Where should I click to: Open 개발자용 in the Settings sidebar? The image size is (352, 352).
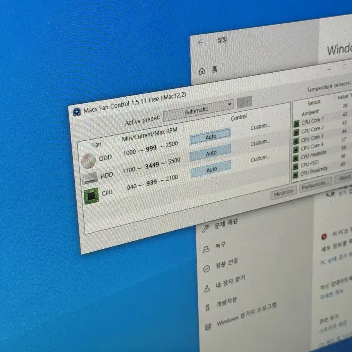point(226,302)
